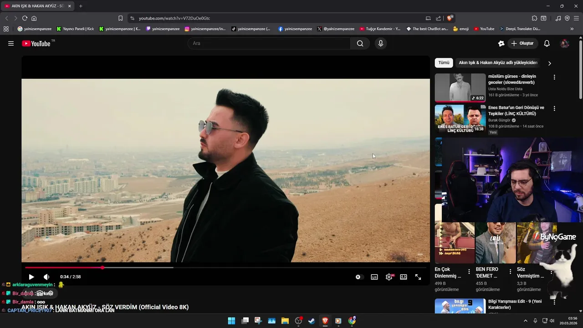This screenshot has width=583, height=328.
Task: Click the Oluştur create button
Action: pyautogui.click(x=523, y=43)
